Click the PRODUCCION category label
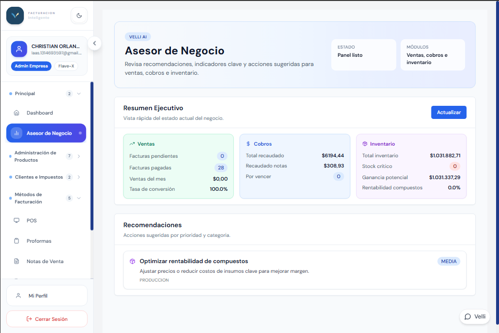The image size is (499, 333). pos(154,280)
